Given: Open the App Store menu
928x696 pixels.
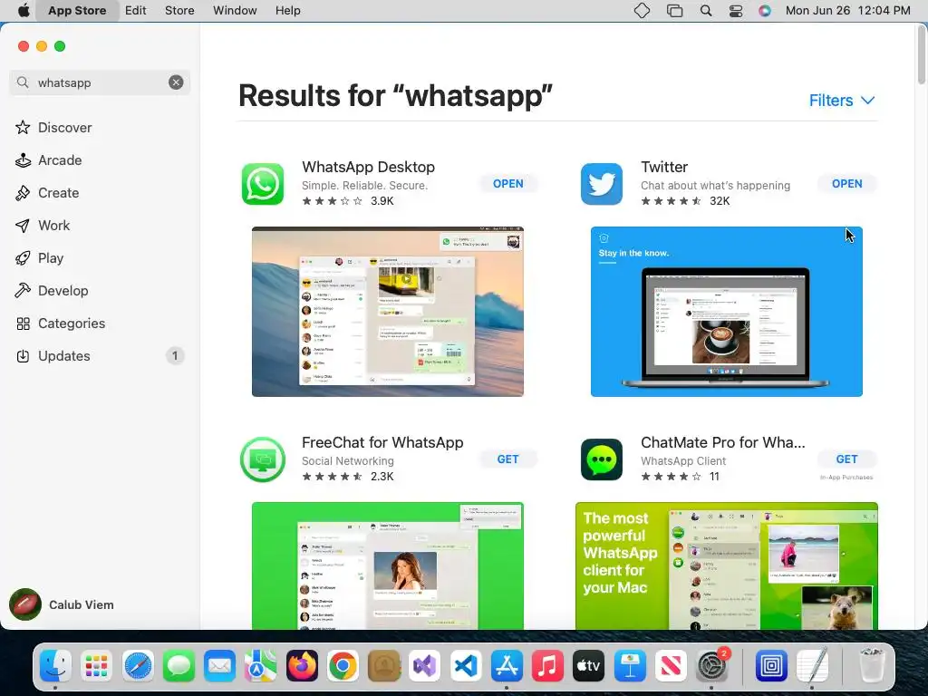Looking at the screenshot, I should [77, 10].
